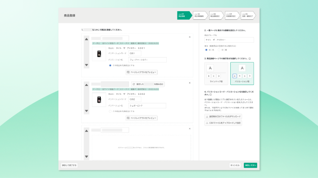Move the third empty product card down

(x=87, y=156)
